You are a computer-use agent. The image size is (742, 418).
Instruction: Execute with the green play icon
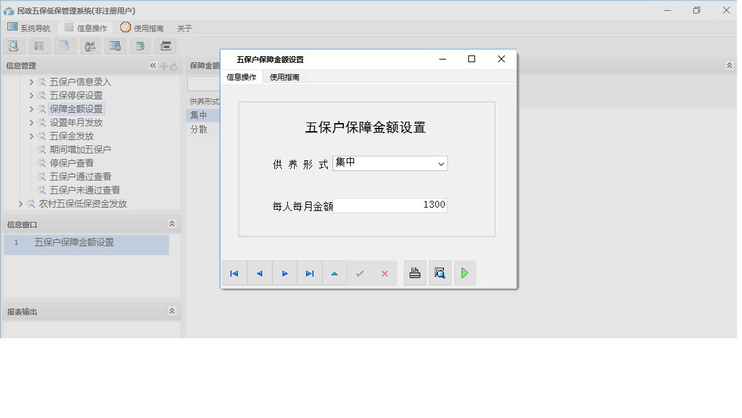coord(465,273)
